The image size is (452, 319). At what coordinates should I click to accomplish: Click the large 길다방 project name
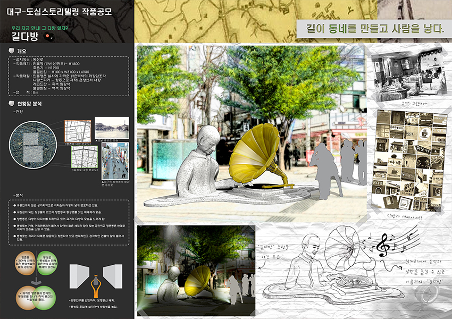pyautogui.click(x=25, y=37)
